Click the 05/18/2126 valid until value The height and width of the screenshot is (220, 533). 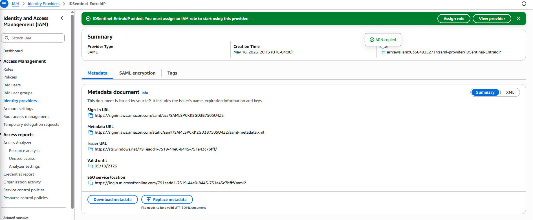pos(106,166)
